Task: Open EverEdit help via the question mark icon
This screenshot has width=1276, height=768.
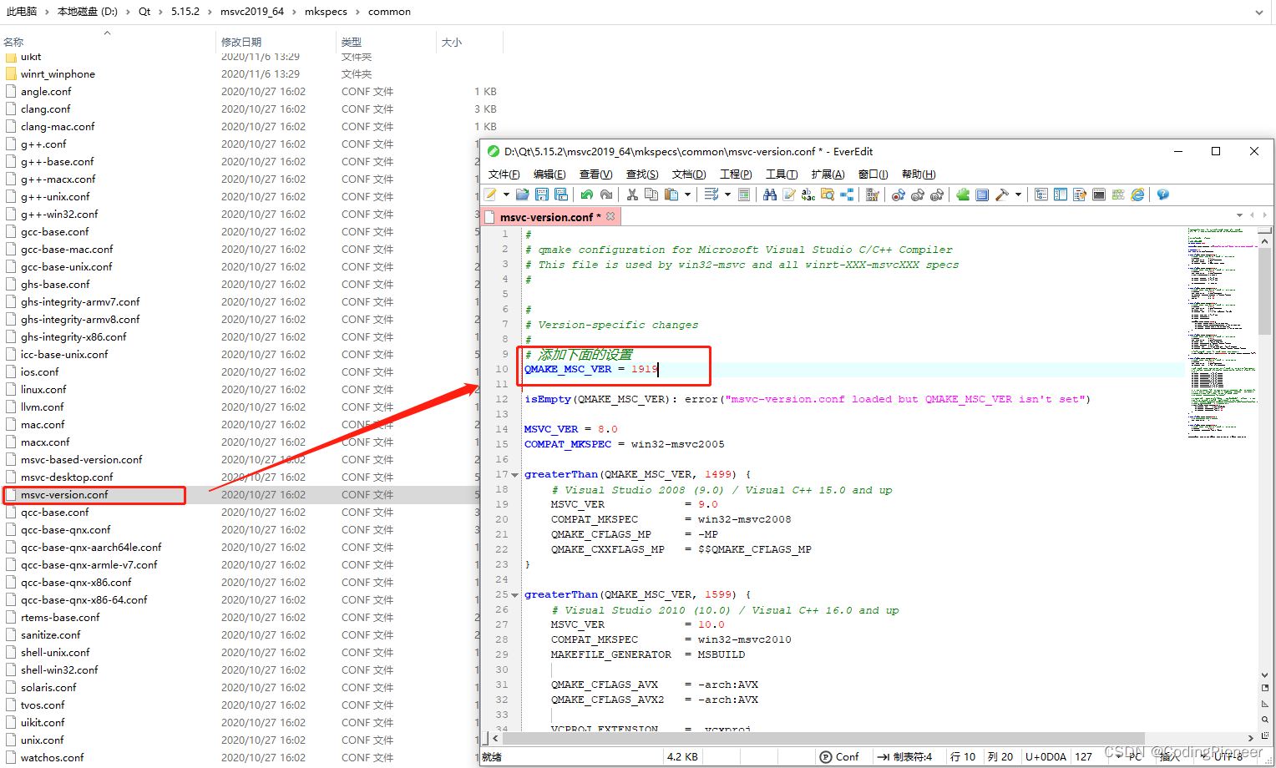Action: click(x=1162, y=195)
